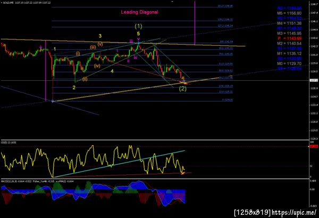Image resolution: width=319 pixels, height=218 pixels.
Task: Click the yellow '2' wave label
Action: (x=74, y=88)
